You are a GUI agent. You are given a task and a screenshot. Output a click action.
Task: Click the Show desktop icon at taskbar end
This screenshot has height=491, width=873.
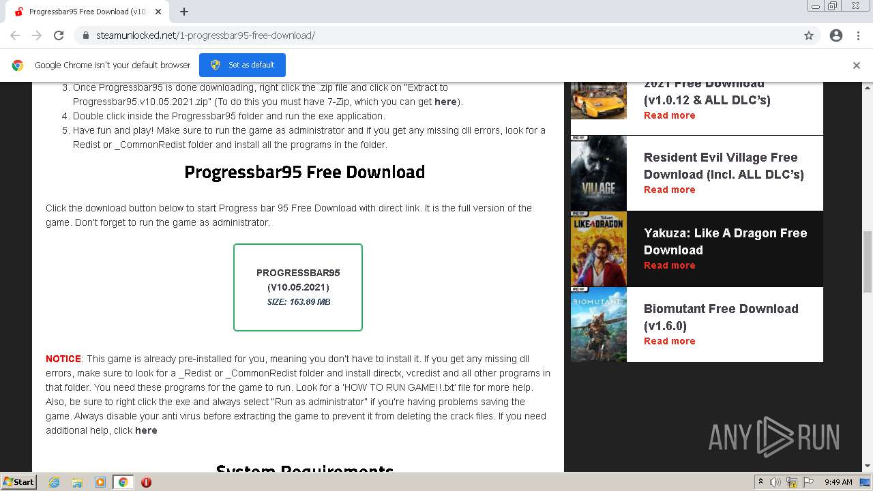(865, 482)
